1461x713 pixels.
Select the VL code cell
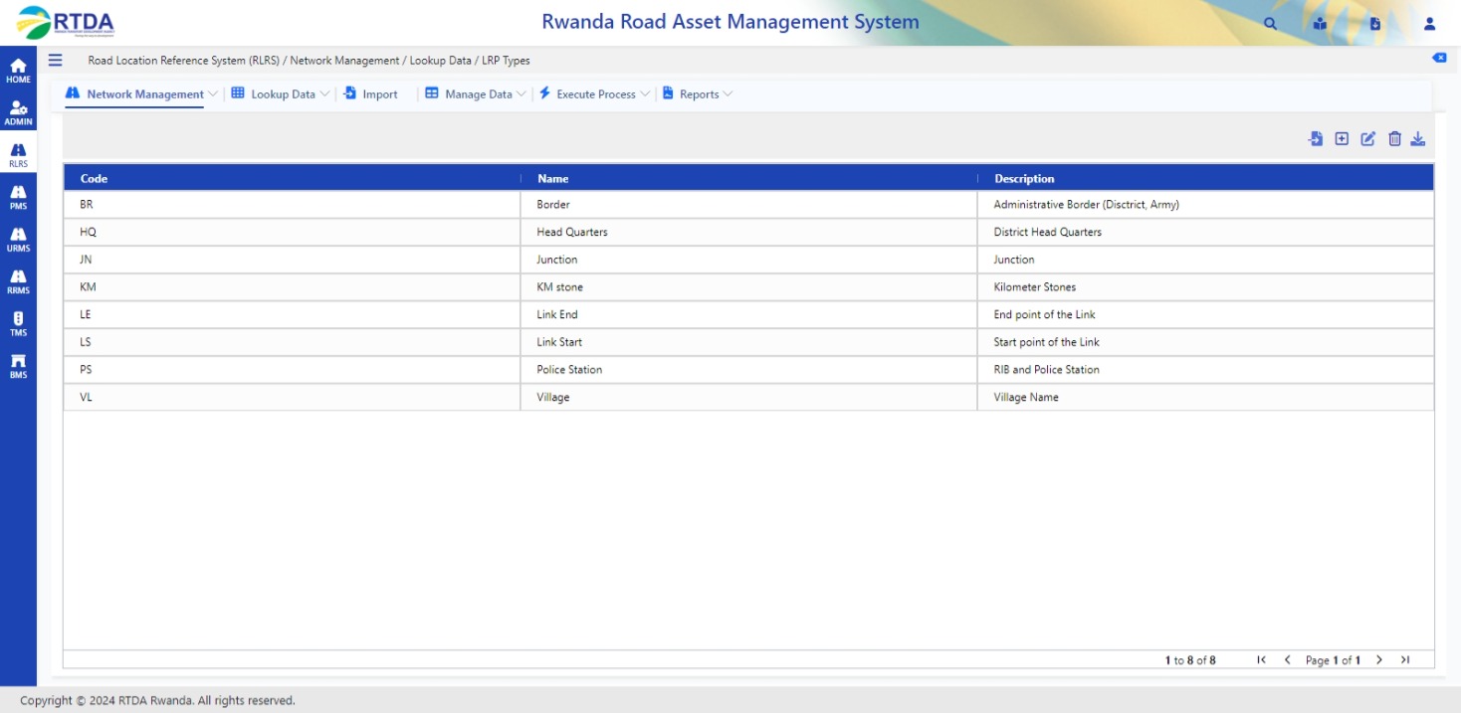pos(292,397)
